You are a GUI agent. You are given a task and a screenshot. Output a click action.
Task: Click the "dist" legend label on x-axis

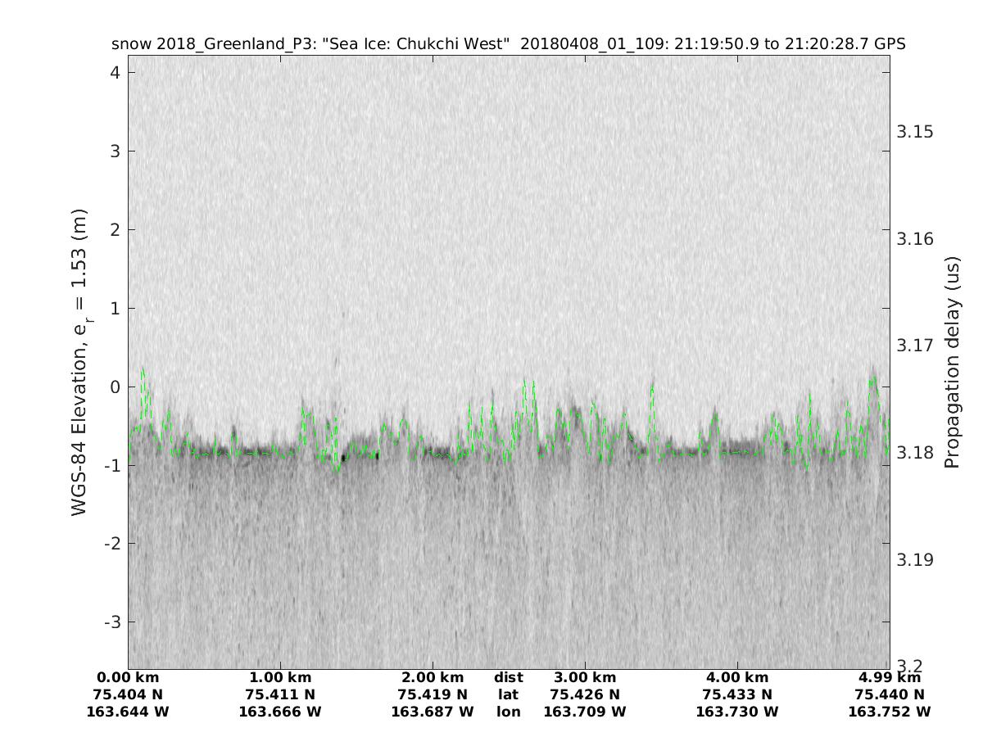508,677
